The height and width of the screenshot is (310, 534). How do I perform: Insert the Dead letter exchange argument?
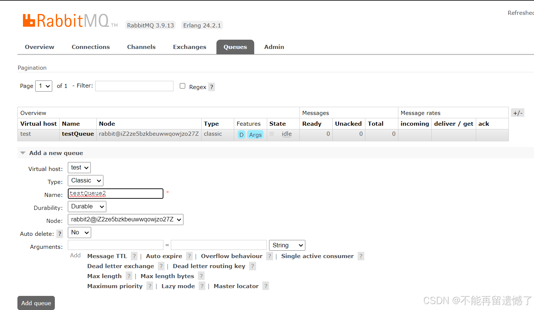121,266
